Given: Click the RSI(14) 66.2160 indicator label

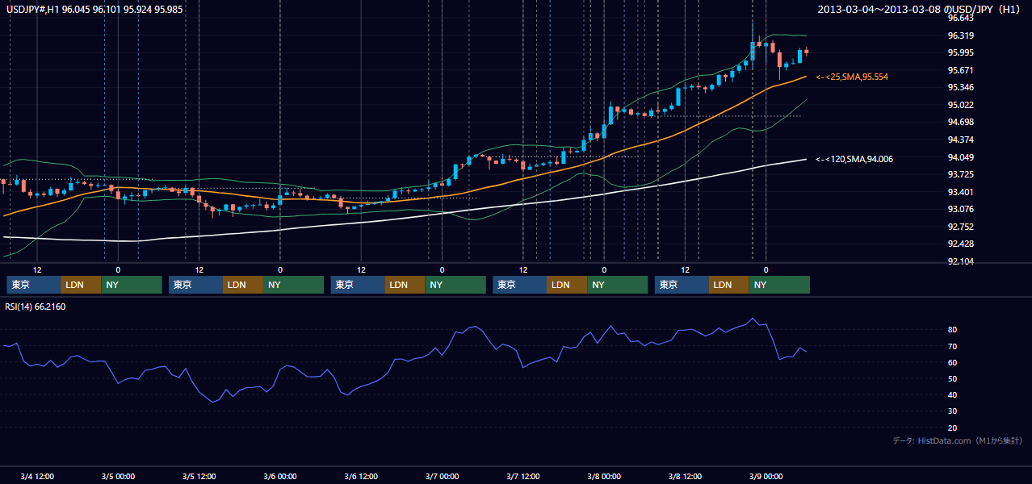Looking at the screenshot, I should pyautogui.click(x=36, y=307).
